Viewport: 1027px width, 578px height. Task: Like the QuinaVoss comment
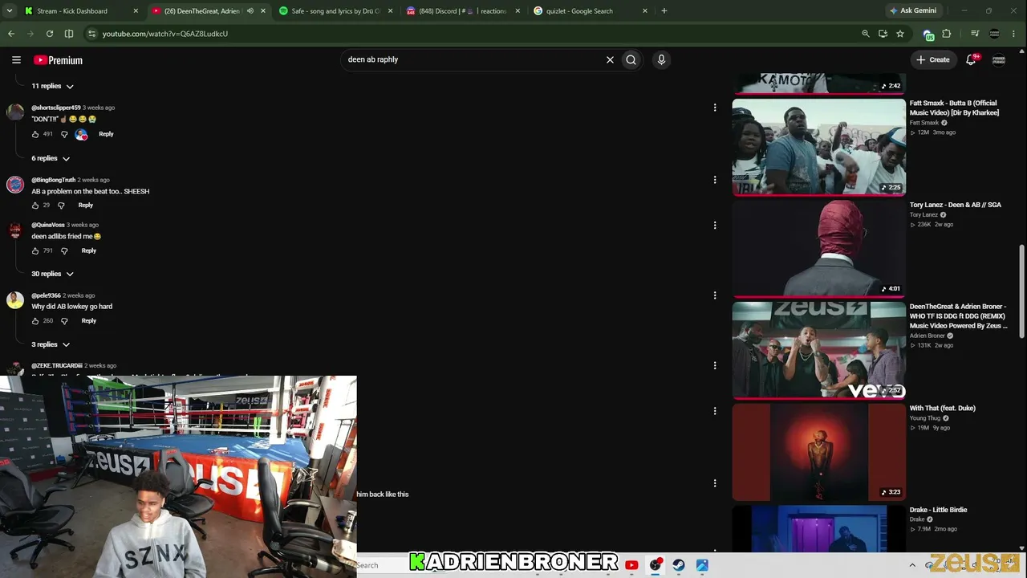pyautogui.click(x=35, y=250)
